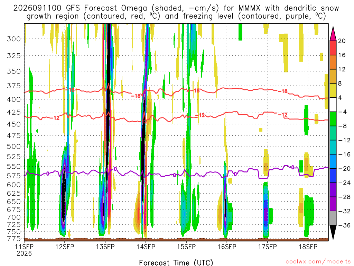Select the gray colorbar swatch near -32

coord(333,218)
